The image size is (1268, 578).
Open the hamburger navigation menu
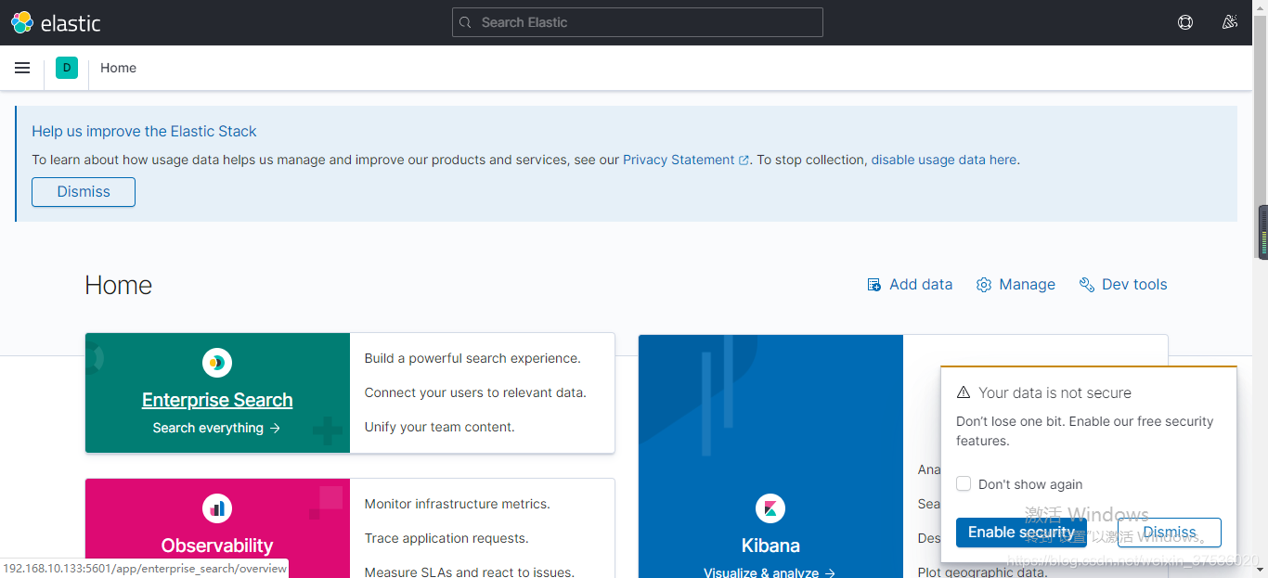(22, 68)
